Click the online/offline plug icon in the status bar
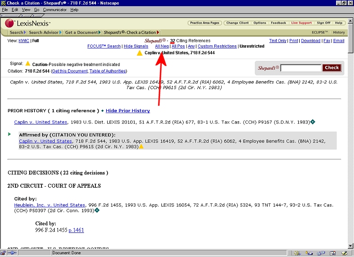Image resolution: width=354 pixels, height=257 pixels. click(12, 253)
